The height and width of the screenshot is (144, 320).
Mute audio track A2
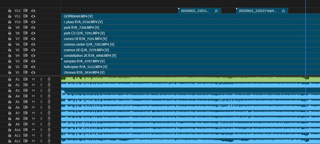[x=33, y=85]
